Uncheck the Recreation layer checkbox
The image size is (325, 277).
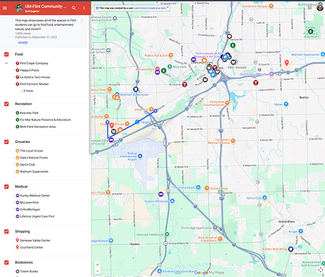coord(6,104)
